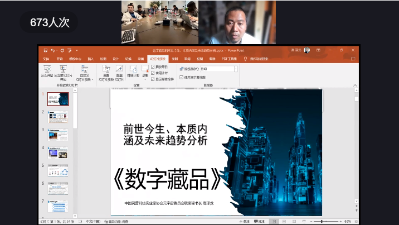Switch to Home (开始) ribbon tab
Image resolution: width=399 pixels, height=225 pixels.
pos(60,59)
